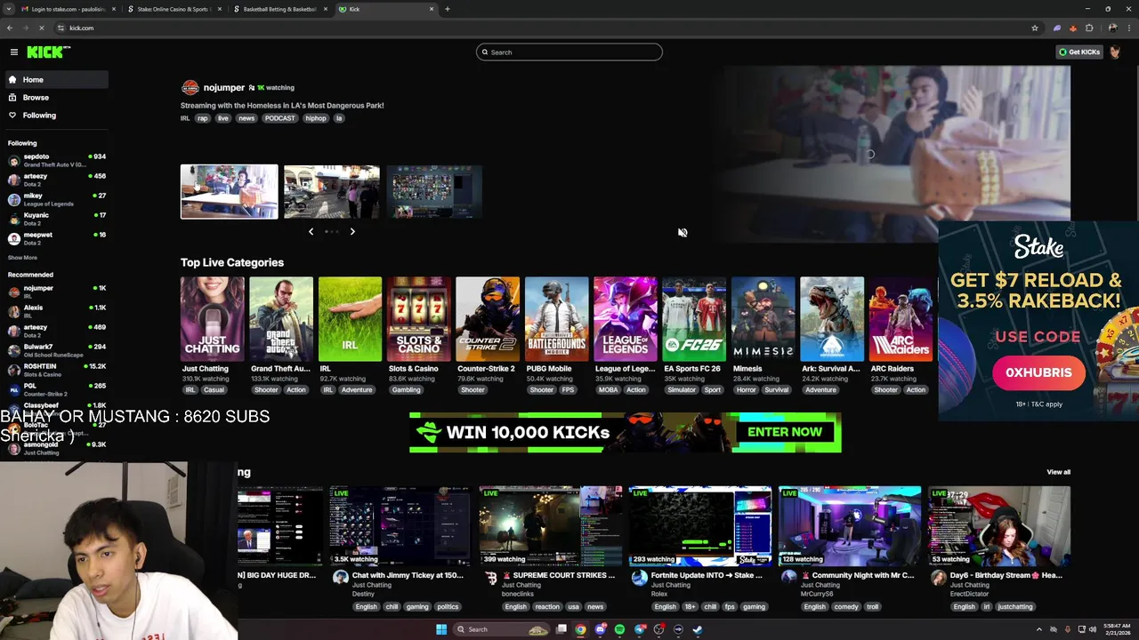
Task: Open the browser extensions puzzle menu
Action: (x=1089, y=28)
